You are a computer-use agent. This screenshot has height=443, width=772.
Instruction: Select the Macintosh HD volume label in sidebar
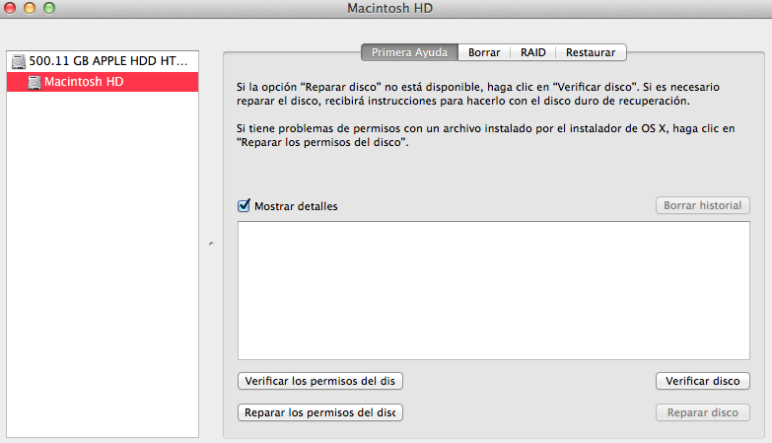click(x=84, y=82)
